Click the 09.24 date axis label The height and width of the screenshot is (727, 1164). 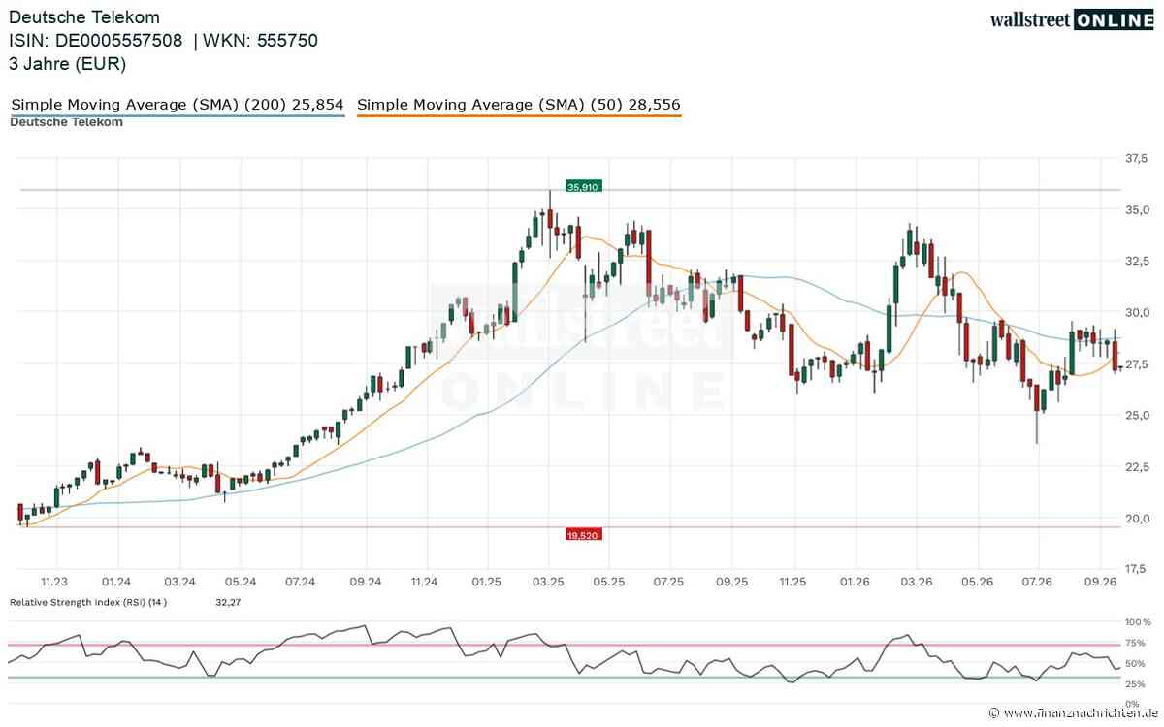(x=364, y=582)
